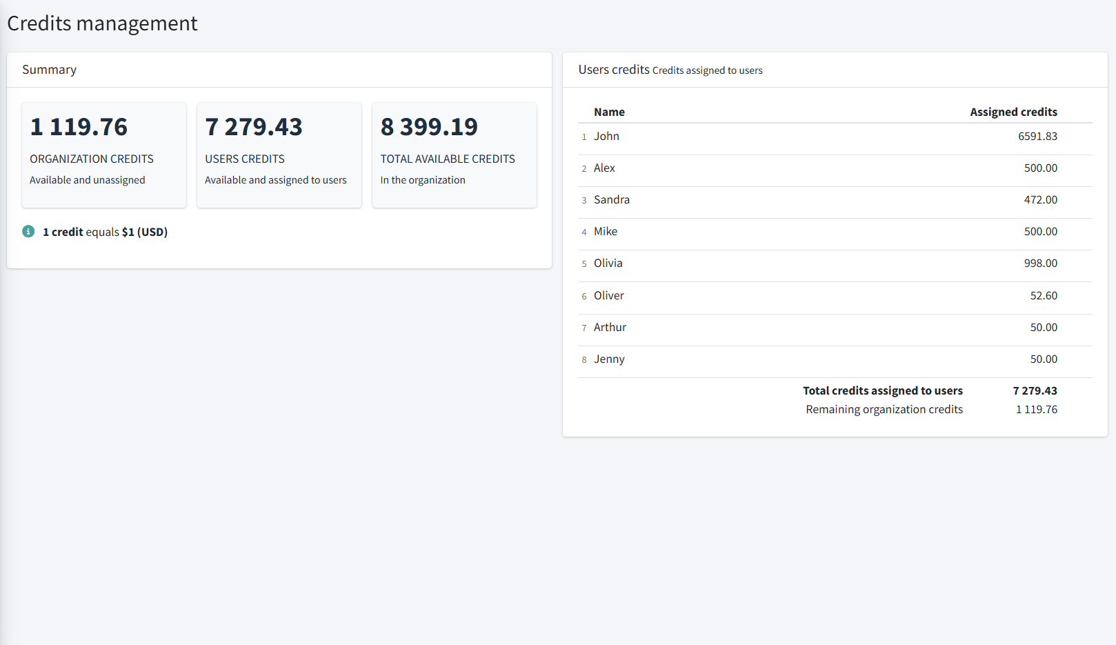Viewport: 1116px width, 645px height.
Task: Click the Summary panel heading
Action: [49, 70]
